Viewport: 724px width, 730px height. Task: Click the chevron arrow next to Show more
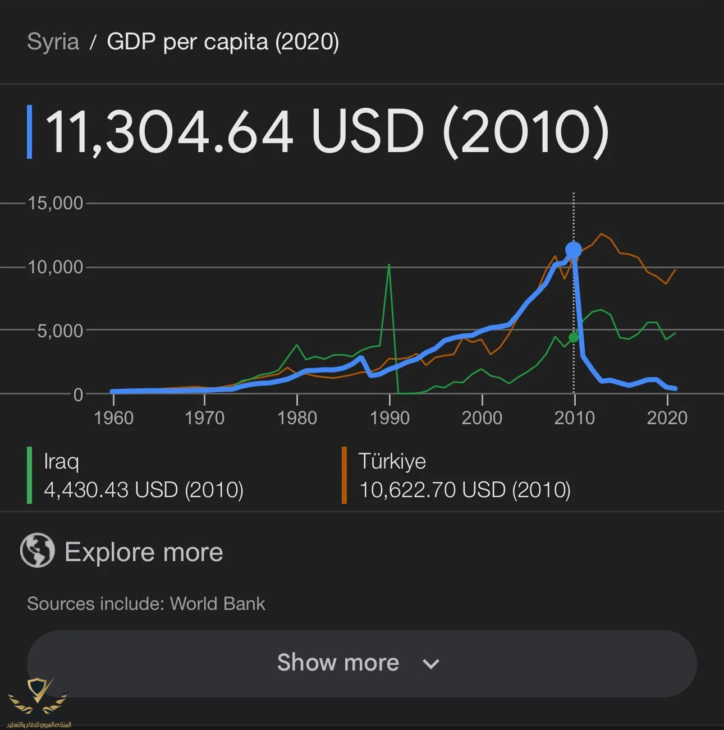[x=430, y=664]
